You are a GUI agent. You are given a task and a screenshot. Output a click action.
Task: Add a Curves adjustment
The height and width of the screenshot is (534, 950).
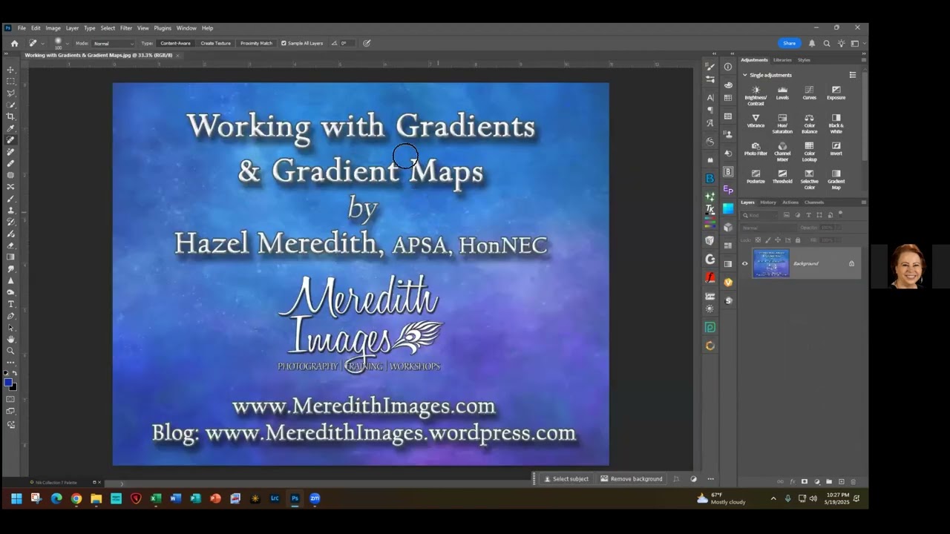click(809, 93)
